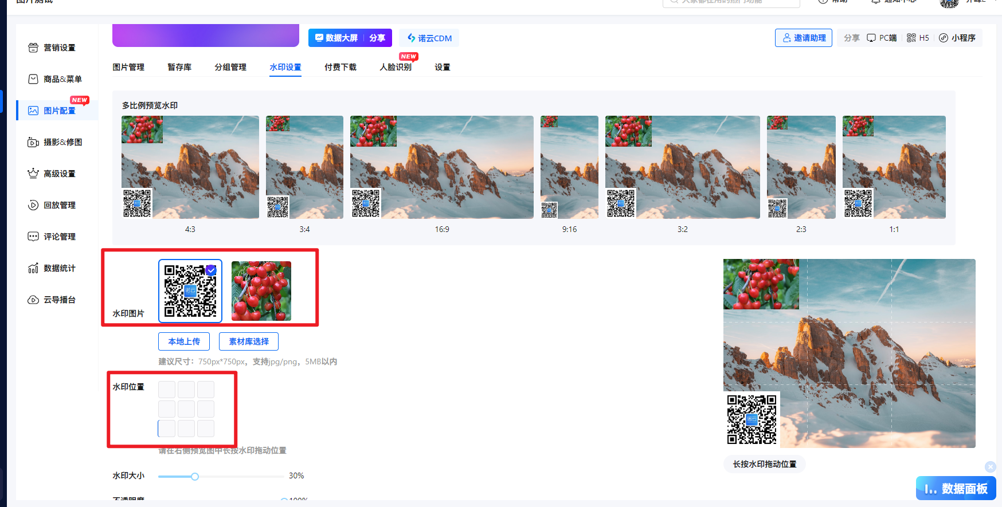
Task: Open 高级设置 sidebar item
Action: [52, 174]
